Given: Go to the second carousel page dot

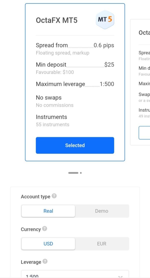Looking at the screenshot, I should [81, 173].
